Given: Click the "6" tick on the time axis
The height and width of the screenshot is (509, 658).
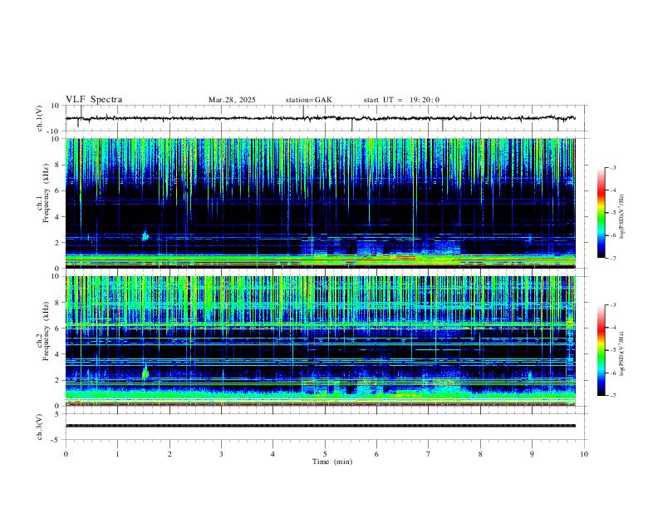Looking at the screenshot, I should point(376,454).
